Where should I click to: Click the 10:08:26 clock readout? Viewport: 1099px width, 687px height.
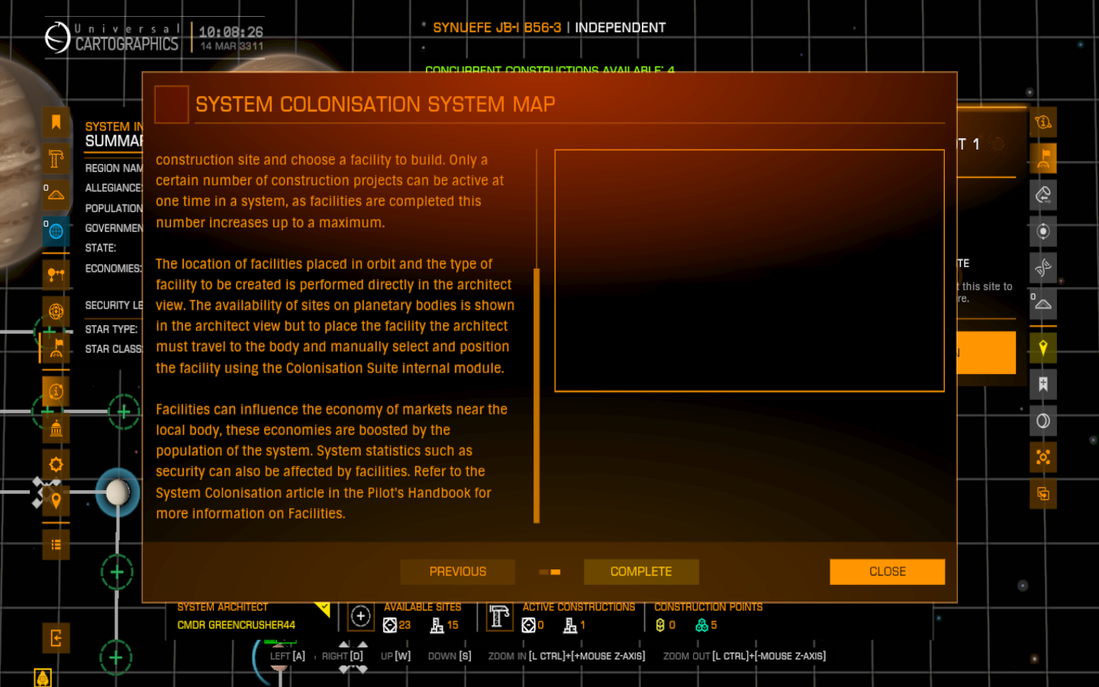(x=231, y=32)
